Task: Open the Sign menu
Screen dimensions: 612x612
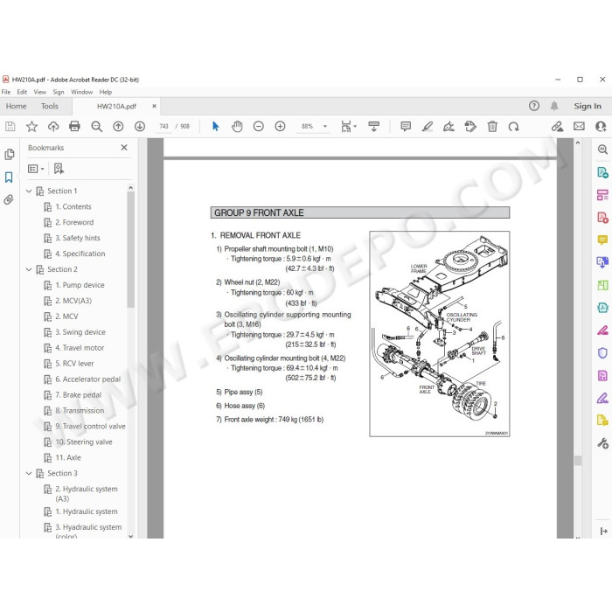Action: point(59,92)
